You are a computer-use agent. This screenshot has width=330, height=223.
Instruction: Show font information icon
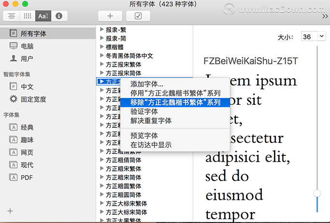tap(59, 16)
